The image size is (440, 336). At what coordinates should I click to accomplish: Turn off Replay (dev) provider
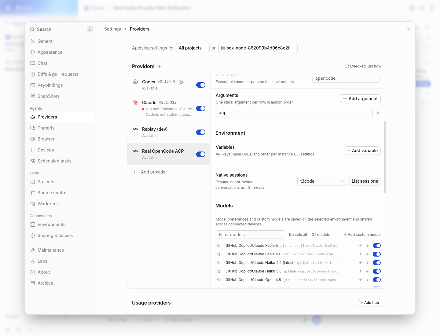(201, 132)
